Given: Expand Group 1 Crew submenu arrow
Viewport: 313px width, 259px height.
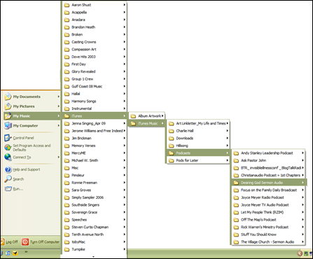Looking at the screenshot, I should (125, 79).
